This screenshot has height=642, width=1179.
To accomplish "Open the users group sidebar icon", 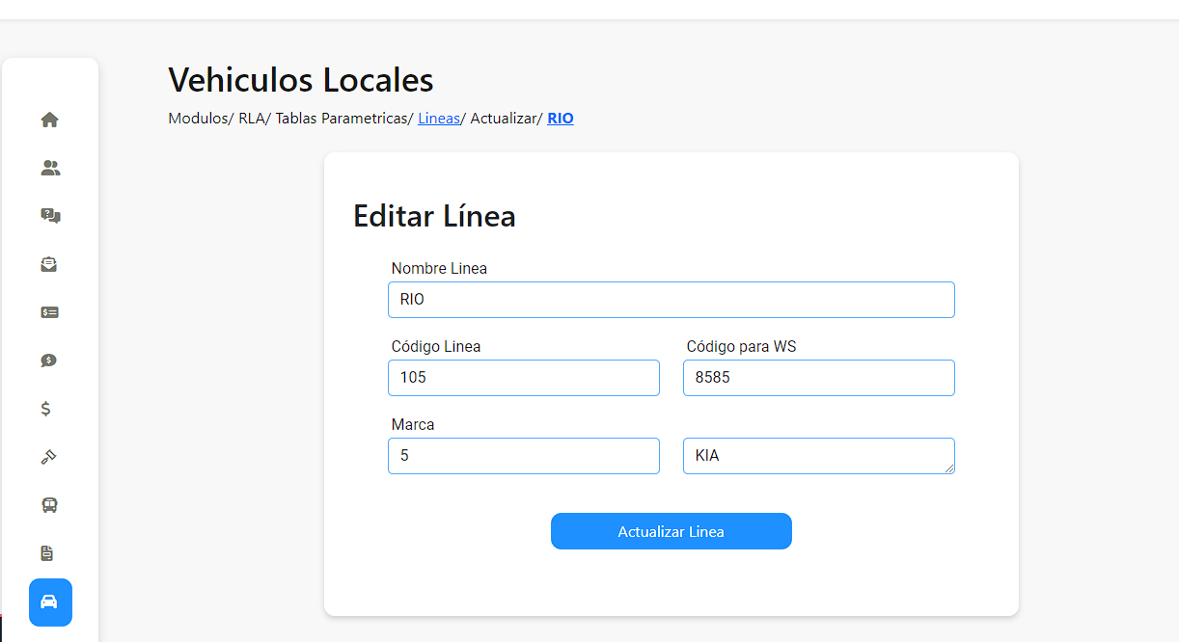I will click(50, 168).
